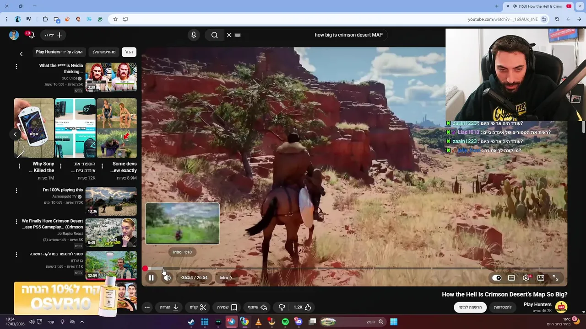Open Chrome profile avatar in toolbar
The width and height of the screenshot is (586, 329).
coord(17,19)
